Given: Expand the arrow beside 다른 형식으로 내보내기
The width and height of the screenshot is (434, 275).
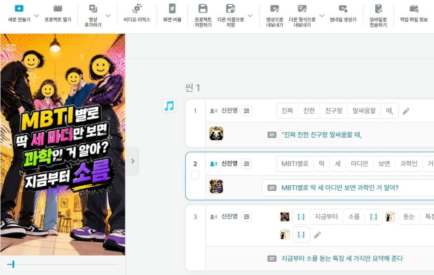Looking at the screenshot, I should pos(322,15).
